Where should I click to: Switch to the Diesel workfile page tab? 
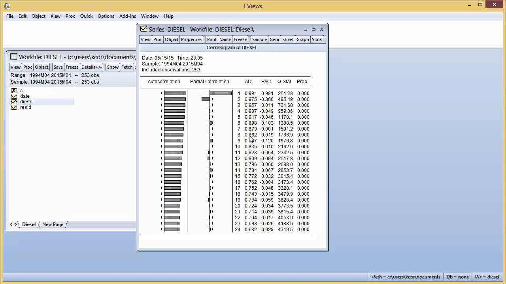click(29, 224)
